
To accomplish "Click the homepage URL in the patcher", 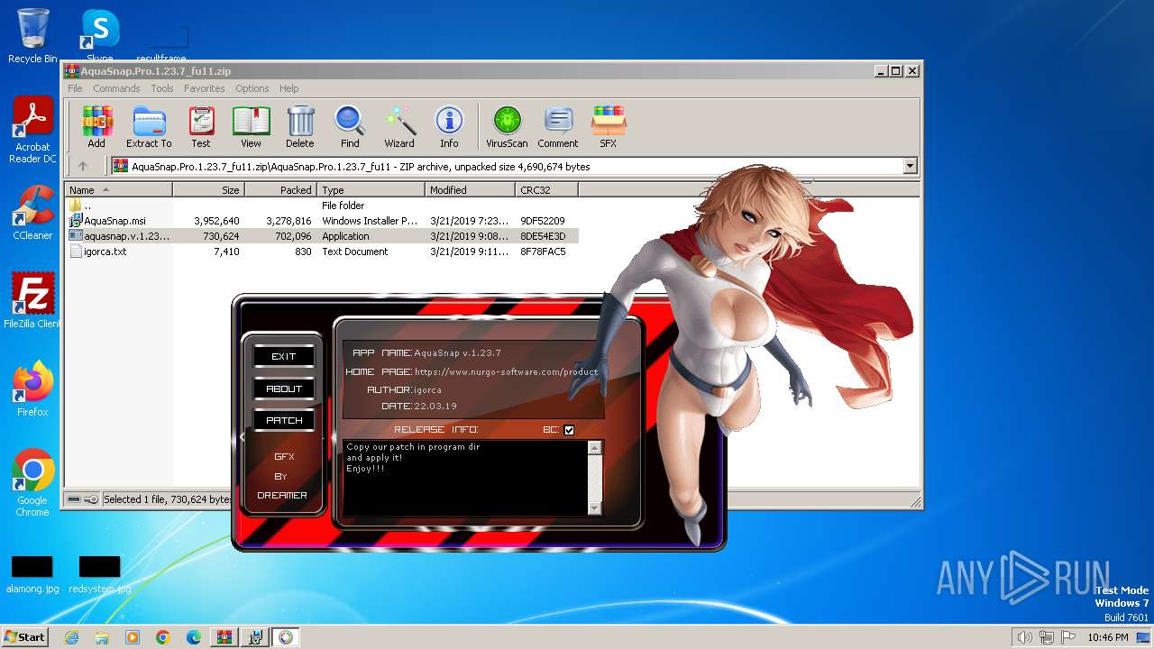I will point(506,371).
